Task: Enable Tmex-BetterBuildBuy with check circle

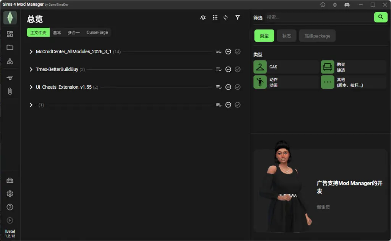Action: pyautogui.click(x=238, y=69)
